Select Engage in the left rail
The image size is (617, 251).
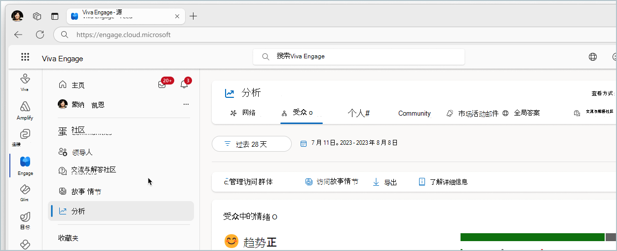point(25,166)
